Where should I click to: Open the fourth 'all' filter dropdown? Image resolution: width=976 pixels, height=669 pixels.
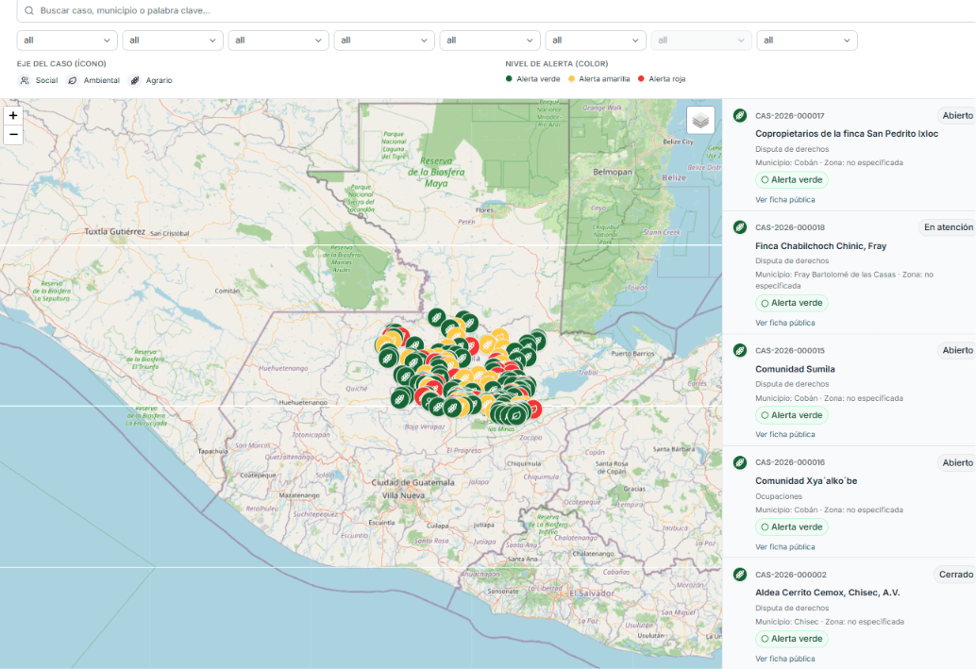click(384, 41)
